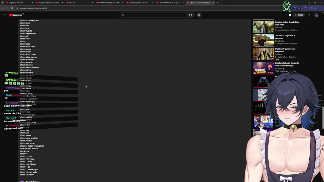Go forward using browser forward arrow
Viewport: 324px width, 182px height.
click(x=7, y=8)
